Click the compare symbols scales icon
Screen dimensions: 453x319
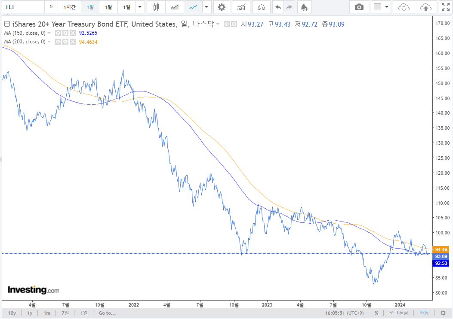point(261,7)
